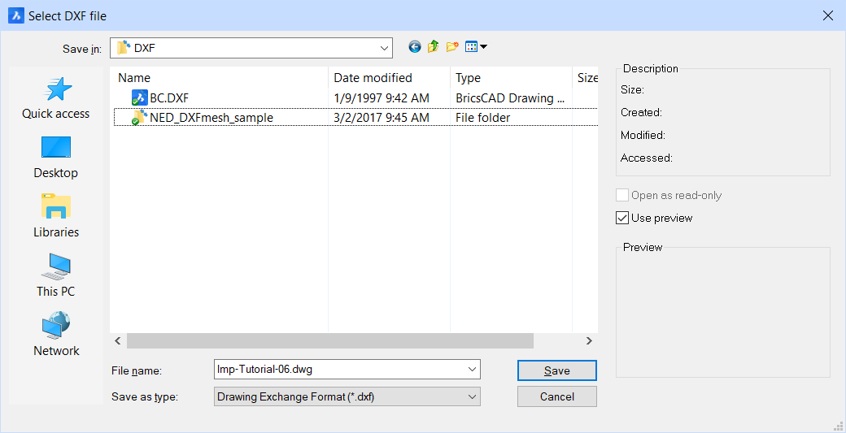The image size is (846, 433).
Task: Go back to last folder visited
Action: click(414, 47)
